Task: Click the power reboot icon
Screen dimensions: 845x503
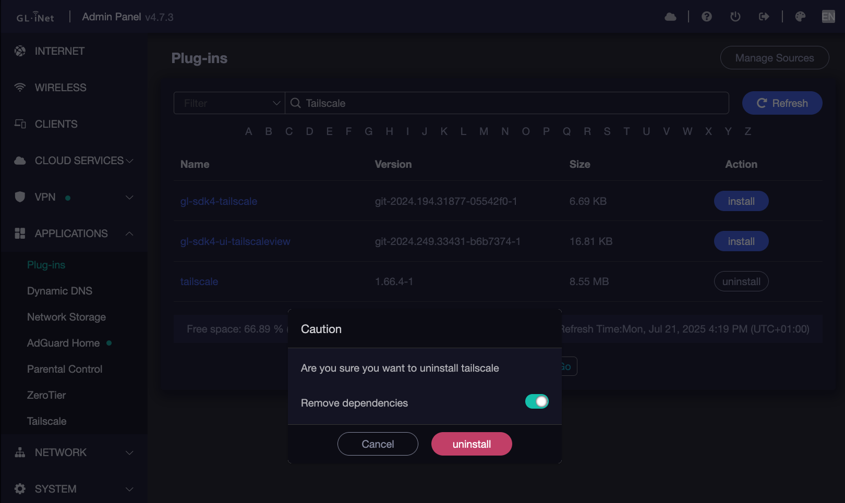Action: click(x=735, y=17)
